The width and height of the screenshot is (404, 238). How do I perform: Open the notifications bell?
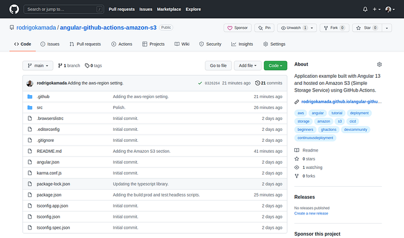click(365, 9)
